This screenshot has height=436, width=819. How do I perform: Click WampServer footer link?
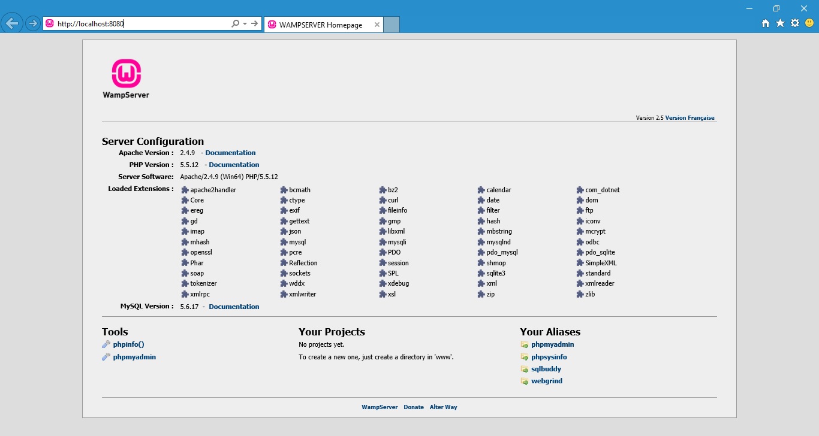(380, 407)
